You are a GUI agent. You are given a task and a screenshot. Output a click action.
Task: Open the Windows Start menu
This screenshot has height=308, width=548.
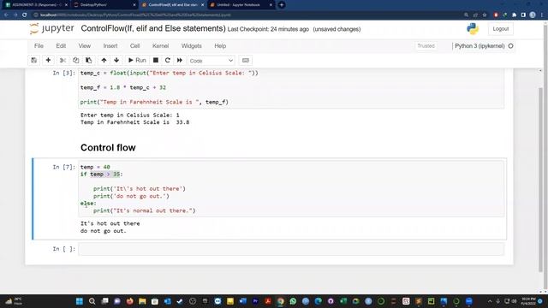tap(80, 301)
